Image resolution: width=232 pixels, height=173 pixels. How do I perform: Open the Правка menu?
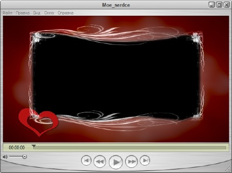point(23,13)
